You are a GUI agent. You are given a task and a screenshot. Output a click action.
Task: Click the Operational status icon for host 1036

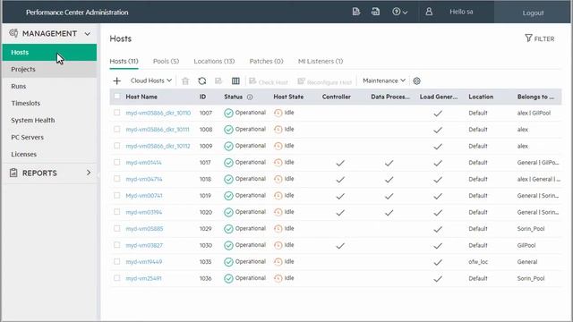pos(229,278)
